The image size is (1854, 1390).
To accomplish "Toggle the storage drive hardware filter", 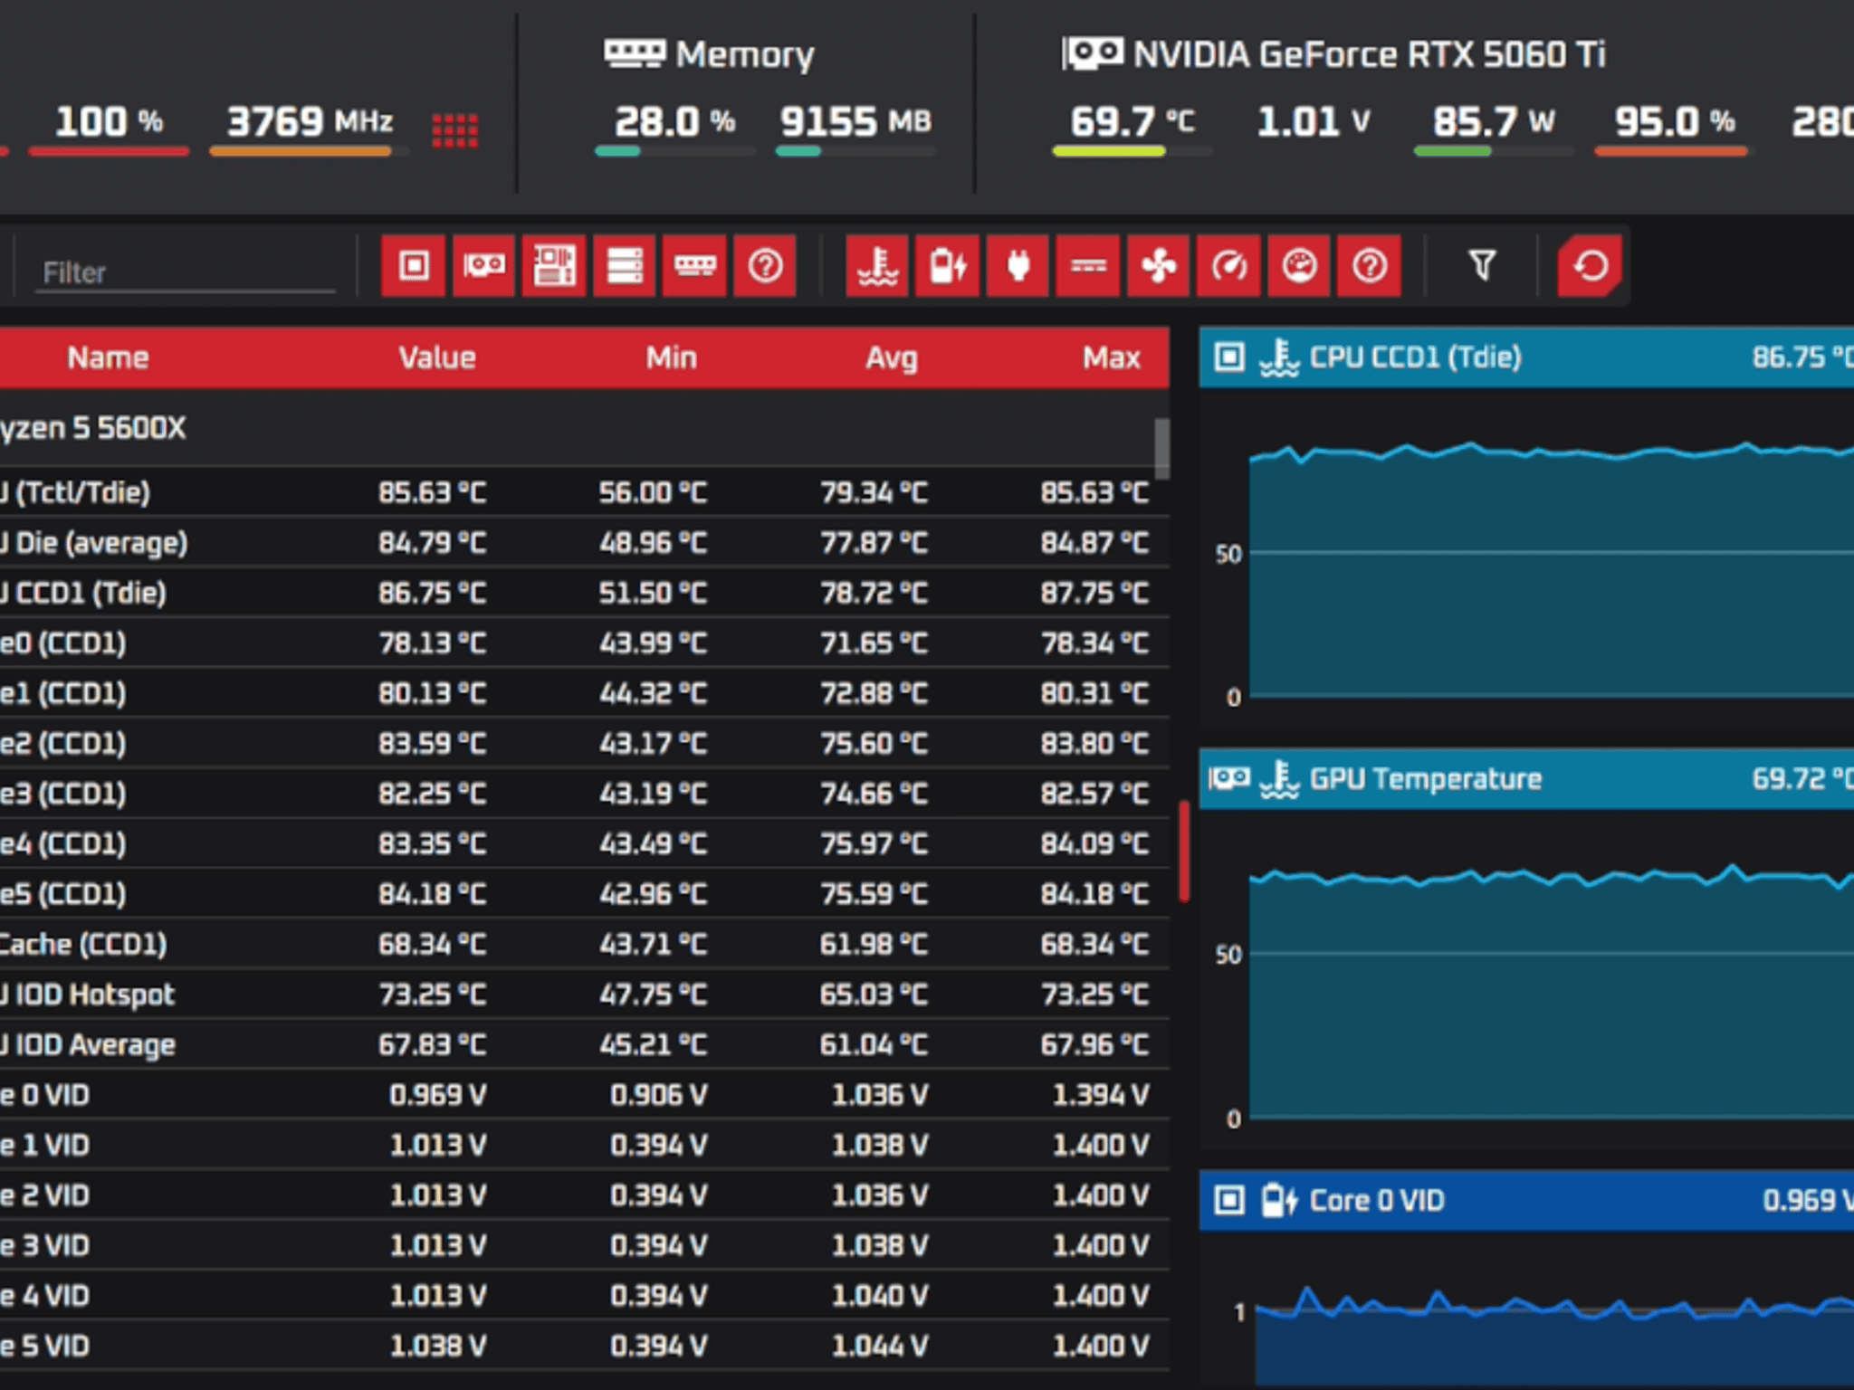I will tap(625, 266).
